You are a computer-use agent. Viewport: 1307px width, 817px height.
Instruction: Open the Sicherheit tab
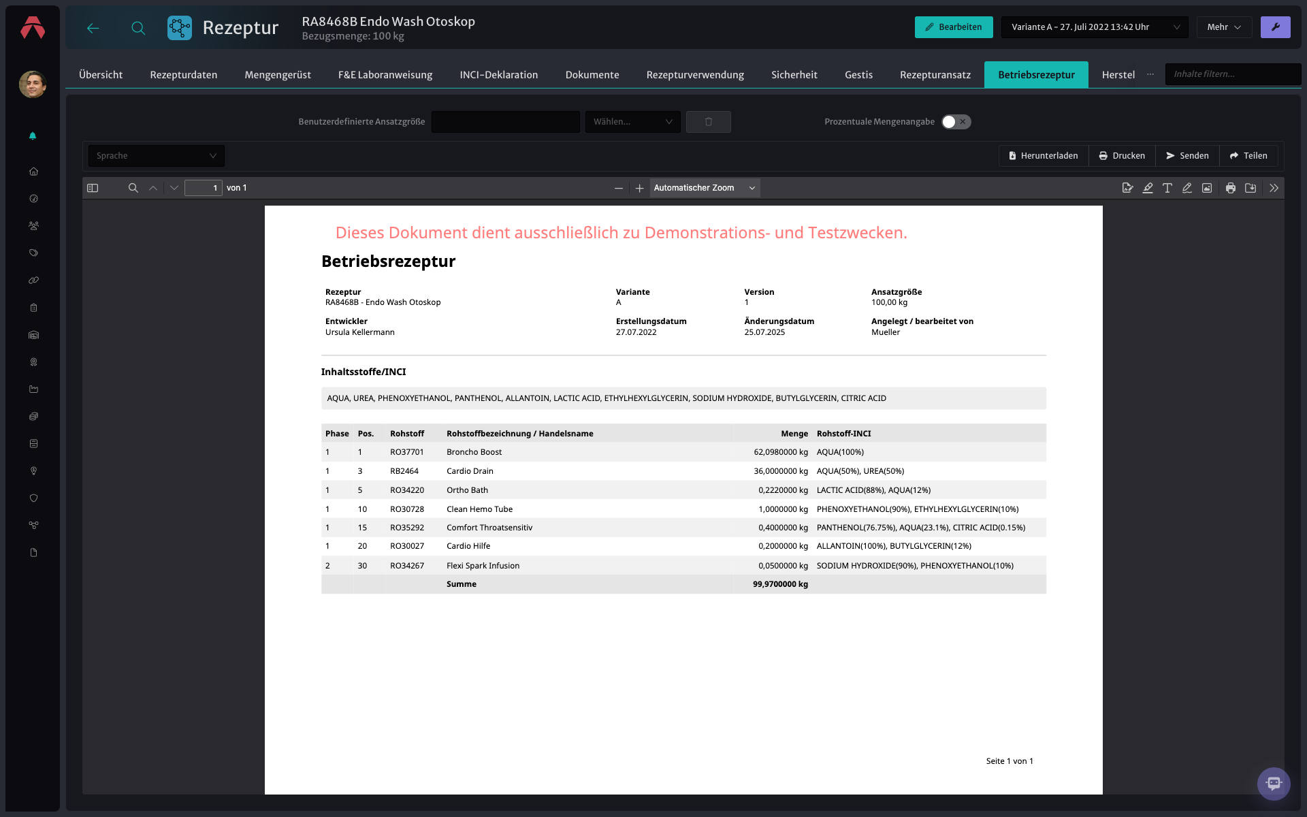(x=794, y=75)
